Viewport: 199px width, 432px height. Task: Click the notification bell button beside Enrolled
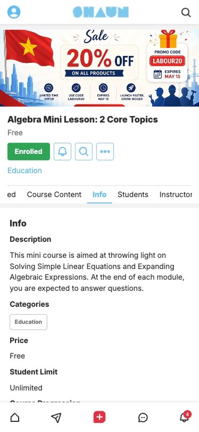62,151
